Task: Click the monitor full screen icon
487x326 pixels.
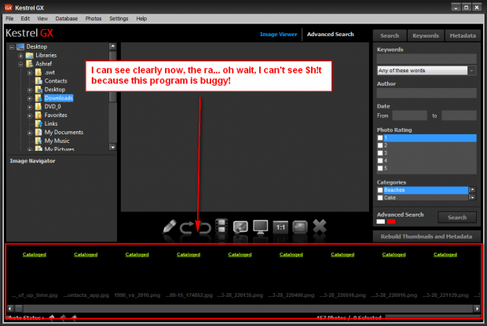Action: point(261,227)
